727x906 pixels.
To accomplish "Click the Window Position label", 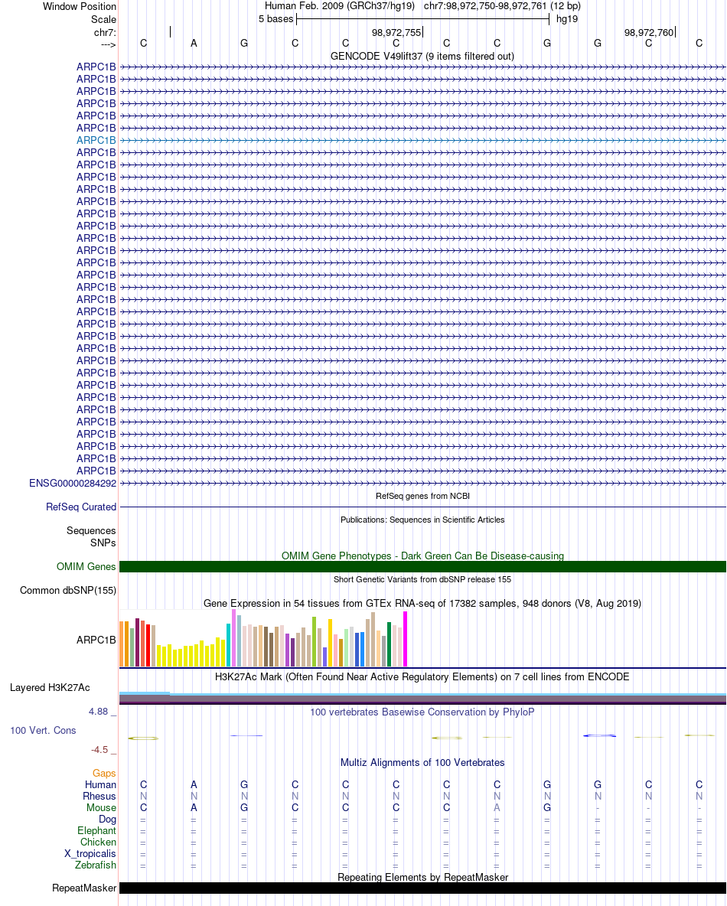I will pyautogui.click(x=79, y=6).
